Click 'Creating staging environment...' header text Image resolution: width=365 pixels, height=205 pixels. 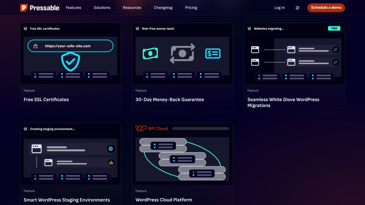coord(53,129)
